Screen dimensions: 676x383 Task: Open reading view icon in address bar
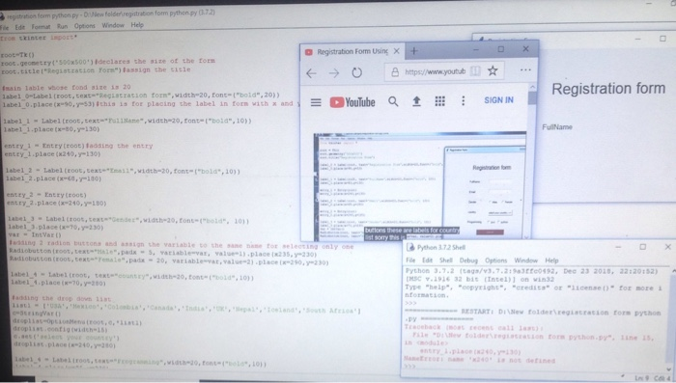point(475,71)
